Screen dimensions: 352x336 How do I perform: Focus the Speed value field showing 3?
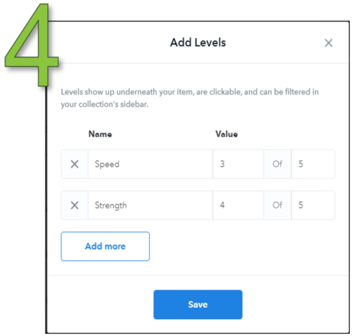coord(238,164)
